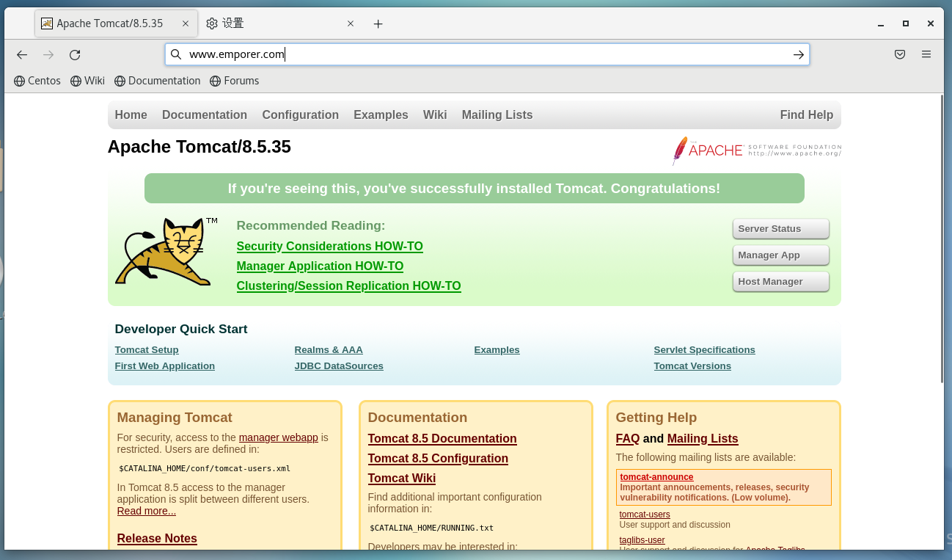Image resolution: width=952 pixels, height=560 pixels.
Task: Click the address bar showing www.emporer.com
Action: click(487, 54)
